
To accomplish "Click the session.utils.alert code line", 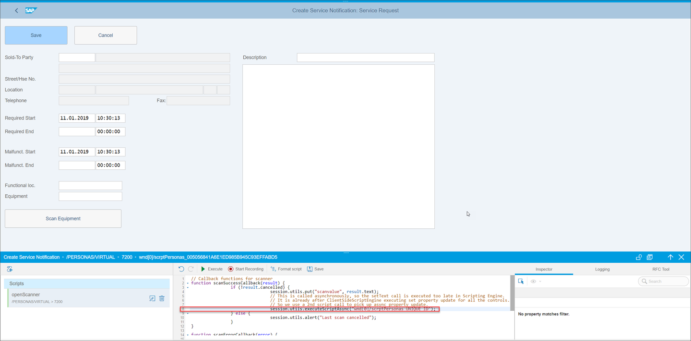I will pyautogui.click(x=323, y=317).
